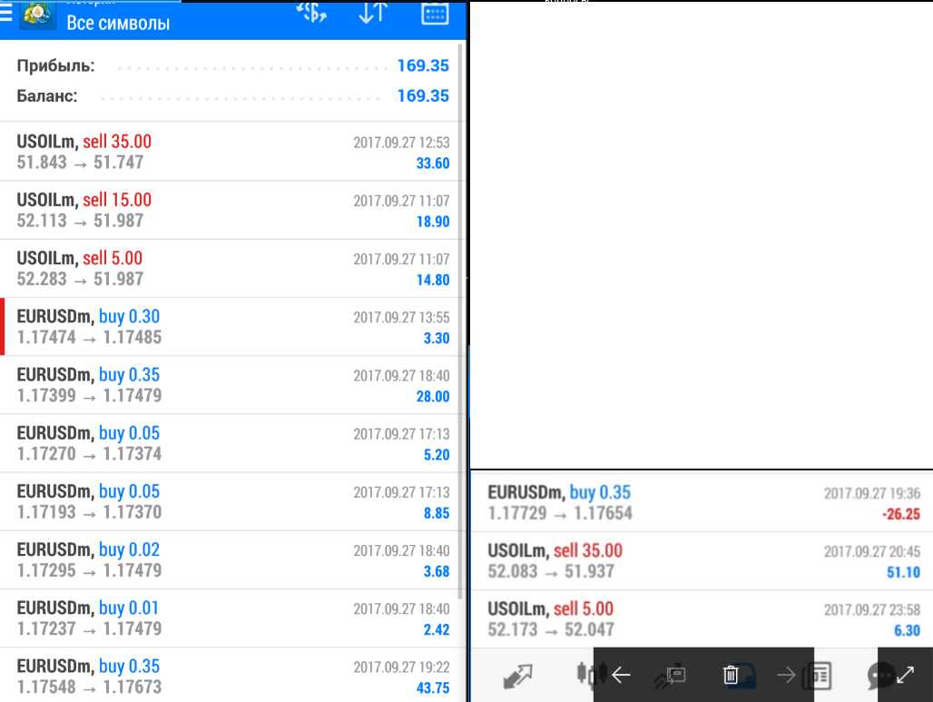
Task: Click the profit value 3.68
Action: point(437,571)
